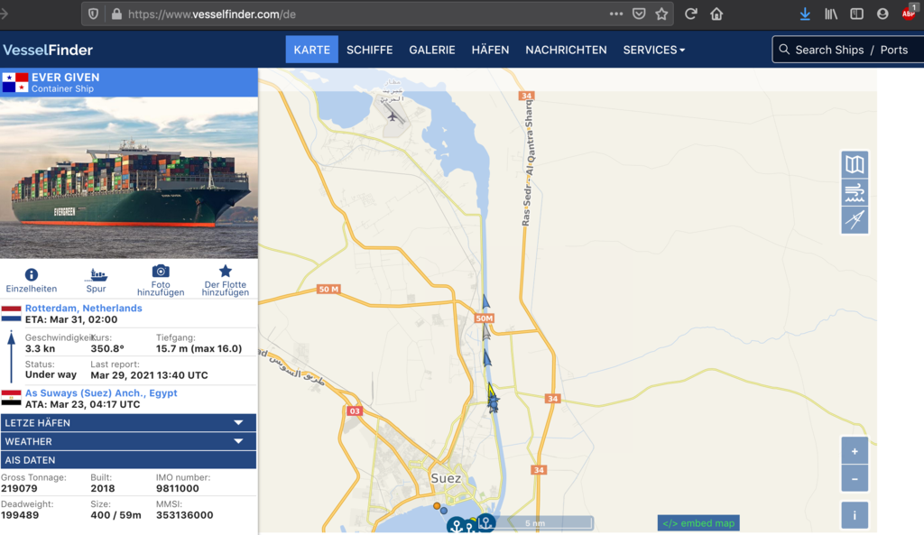Click the EVER GIVEN ship name header
The height and width of the screenshot is (535, 924).
tap(65, 78)
